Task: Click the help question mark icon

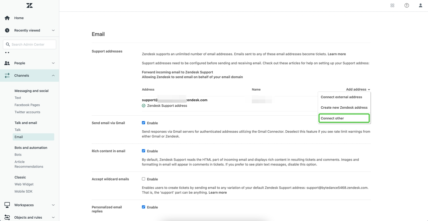Action: point(407,5)
